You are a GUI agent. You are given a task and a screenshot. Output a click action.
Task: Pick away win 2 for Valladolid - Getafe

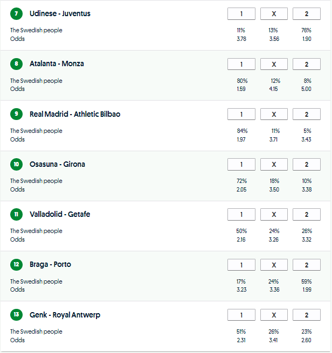[x=306, y=215]
